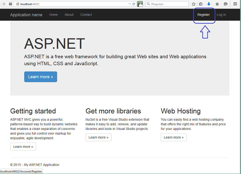This screenshot has height=174, width=241.
Task: Click the site identity globe icon
Action: click(18, 4)
